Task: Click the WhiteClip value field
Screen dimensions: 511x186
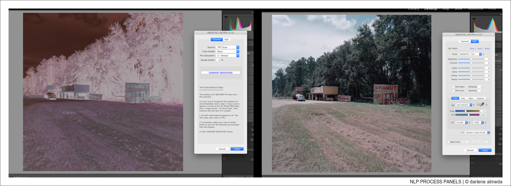Action: (480, 87)
